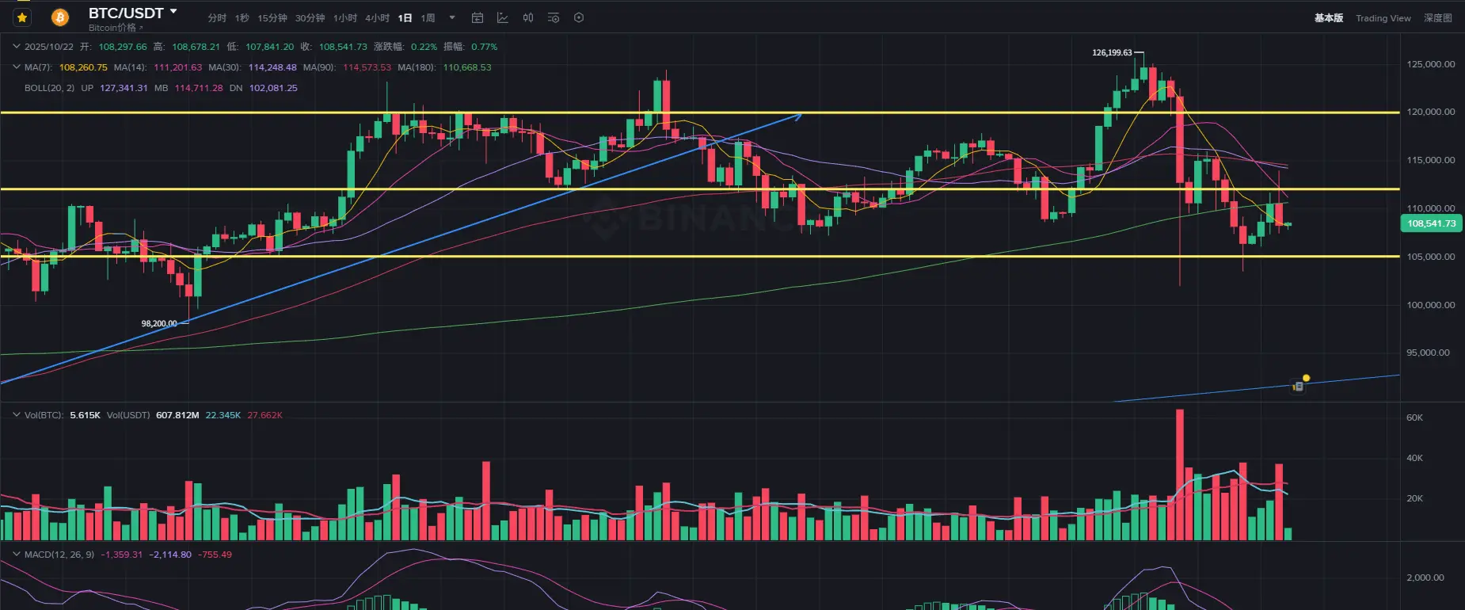Open the candlestick chart style icon
The image size is (1465, 610).
[528, 17]
